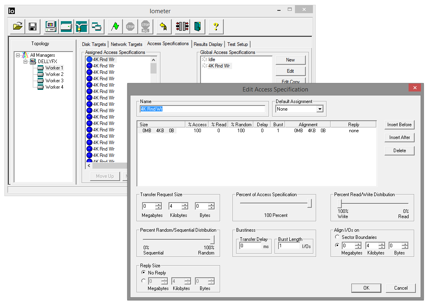This screenshot has height=306, width=429.
Task: Click the Move Up button
Action: tap(105, 176)
